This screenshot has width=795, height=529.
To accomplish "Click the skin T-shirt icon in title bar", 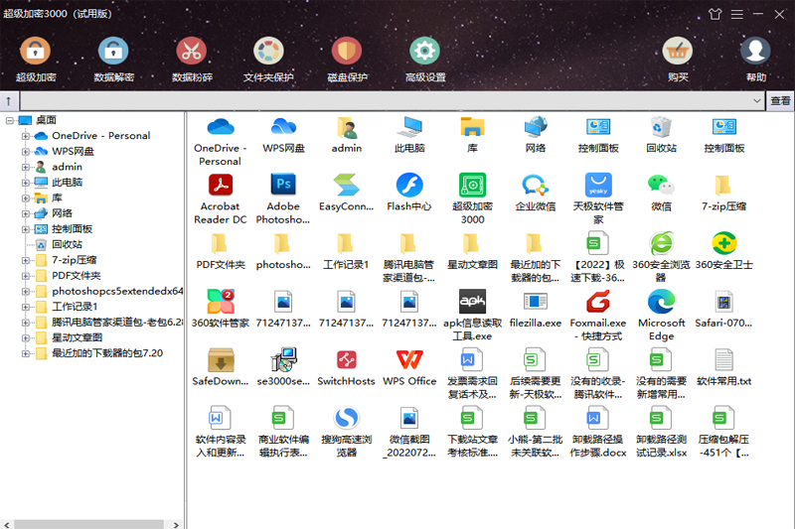I will point(715,15).
